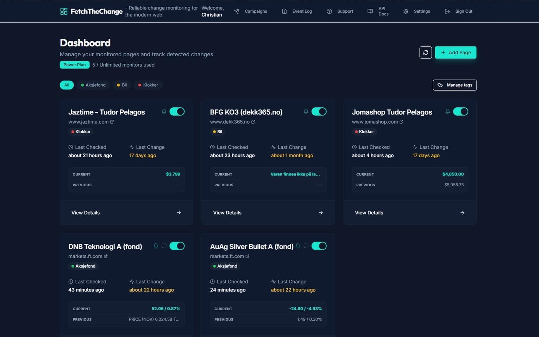Click the bell icon on Jomashop Tudor Pelagos
Image resolution: width=539 pixels, height=337 pixels.
click(447, 111)
